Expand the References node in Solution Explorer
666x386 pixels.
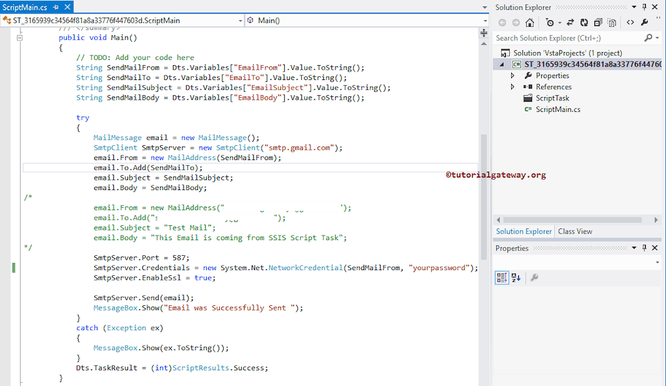tap(513, 87)
